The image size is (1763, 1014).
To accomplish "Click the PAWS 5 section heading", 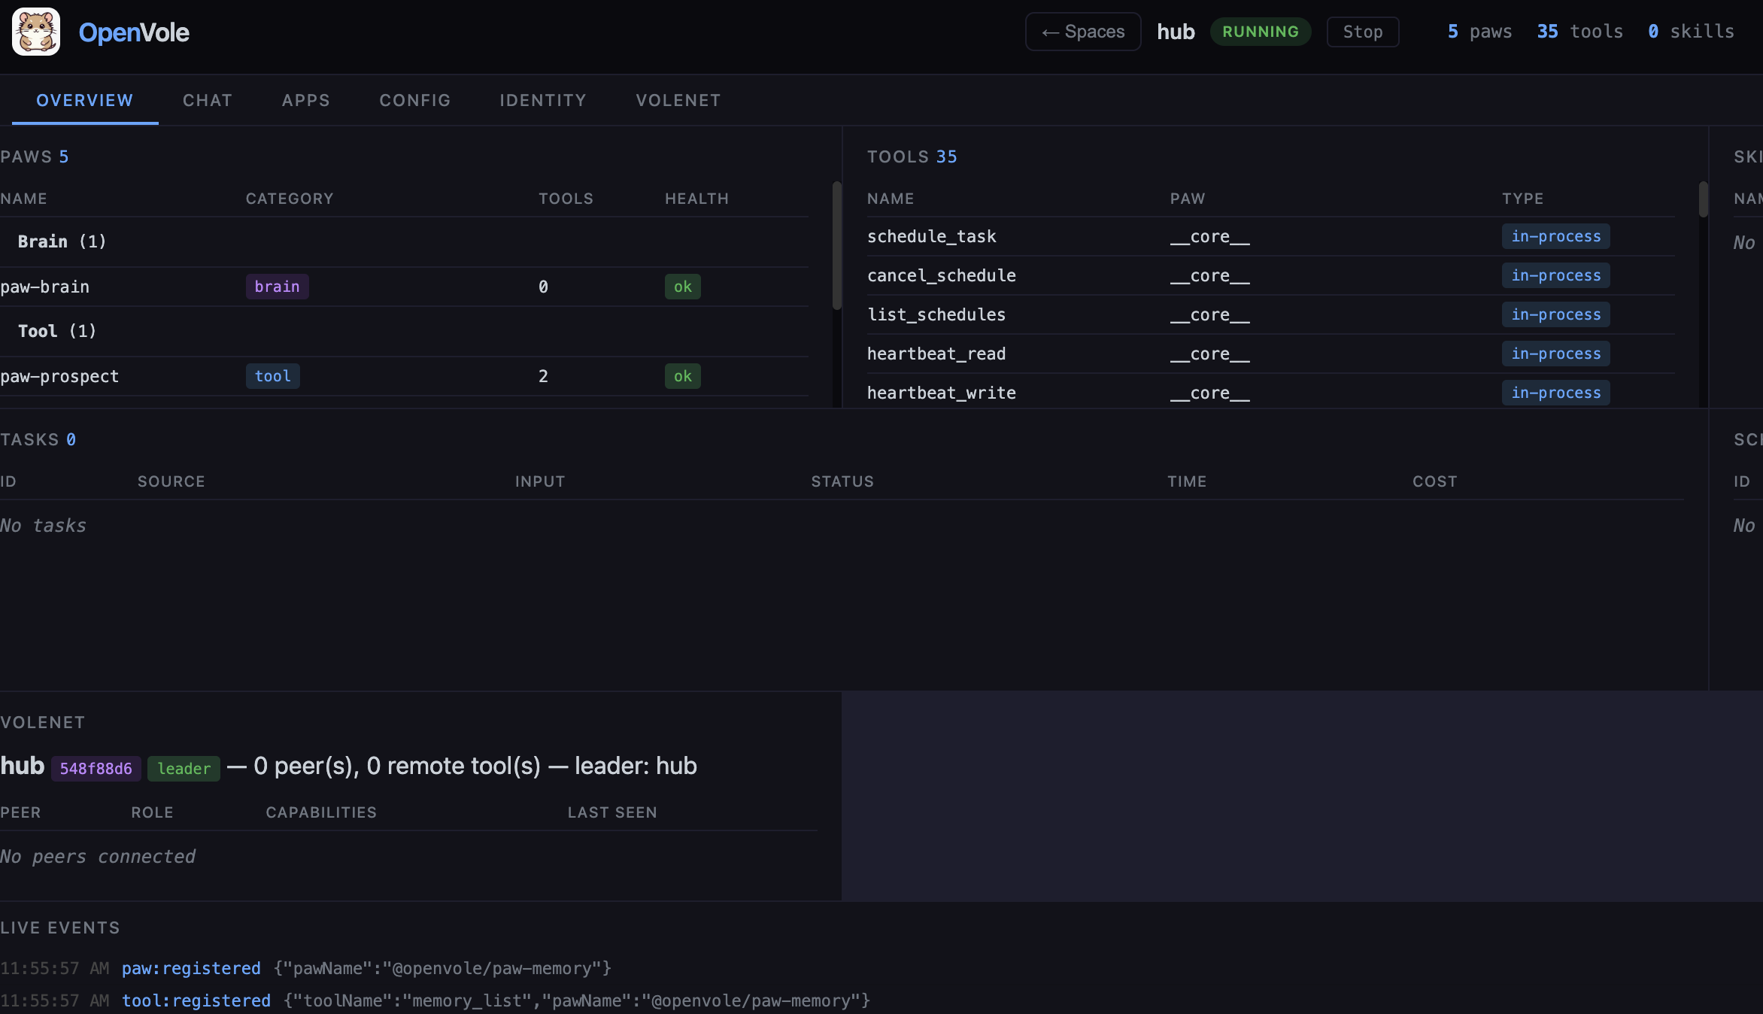I will [x=35, y=156].
